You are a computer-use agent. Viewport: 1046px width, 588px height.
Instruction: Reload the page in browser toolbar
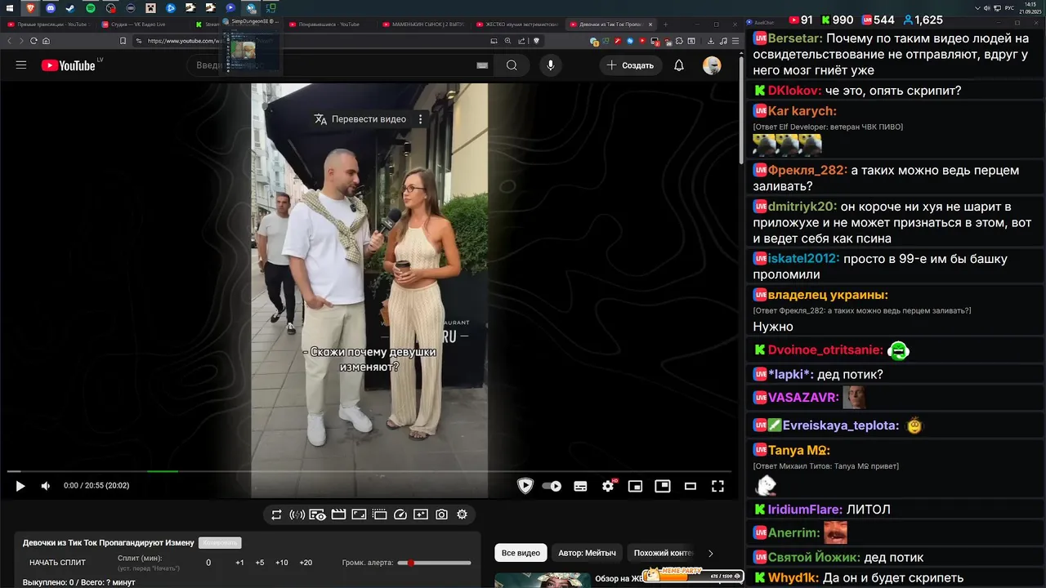click(33, 41)
